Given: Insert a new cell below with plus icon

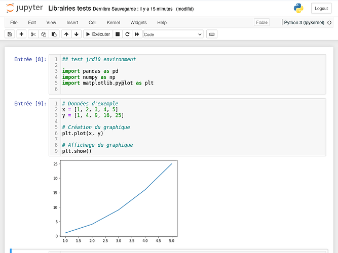Looking at the screenshot, I should pyautogui.click(x=21, y=34).
